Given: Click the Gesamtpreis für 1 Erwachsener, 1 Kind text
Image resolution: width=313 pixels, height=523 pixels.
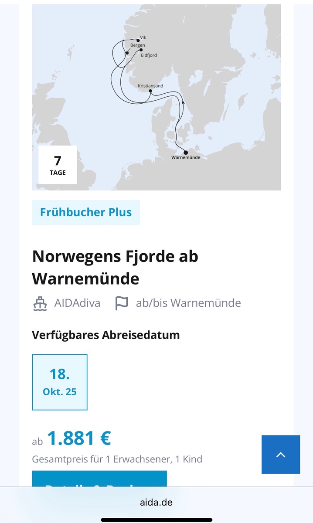Looking at the screenshot, I should click(117, 459).
